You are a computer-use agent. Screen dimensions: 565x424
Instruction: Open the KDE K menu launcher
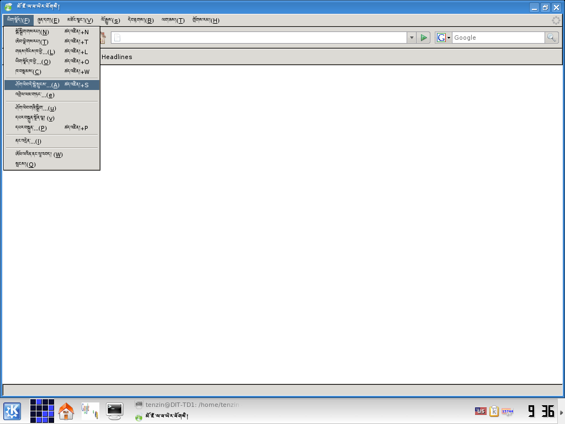tap(12, 411)
